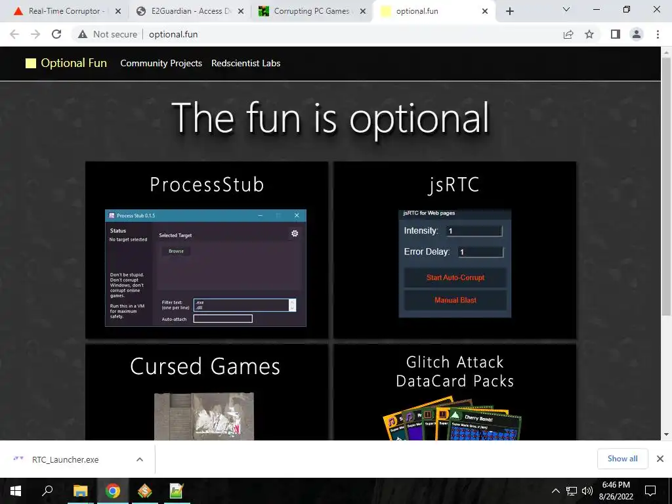Click the Not secure warning icon
Screen dimensions: 672x504
point(83,34)
